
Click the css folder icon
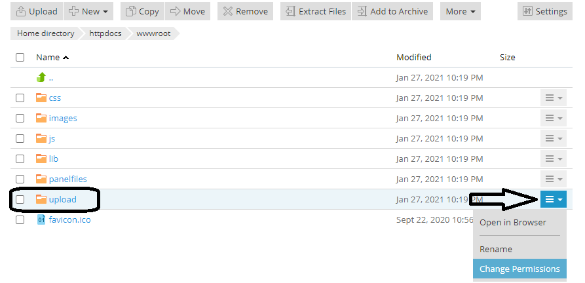coord(41,98)
